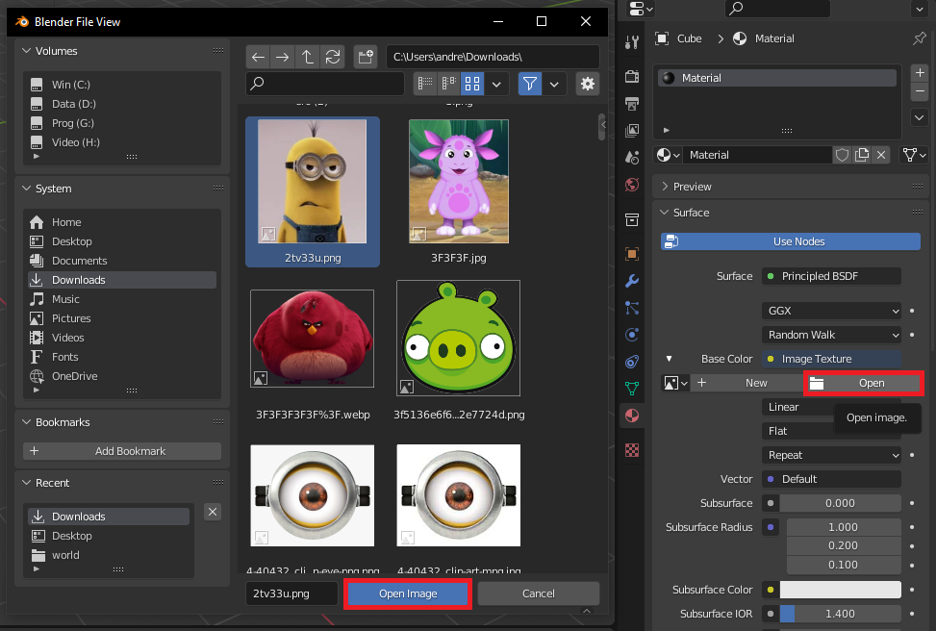Open file view options gear
936x631 pixels.
coord(588,84)
